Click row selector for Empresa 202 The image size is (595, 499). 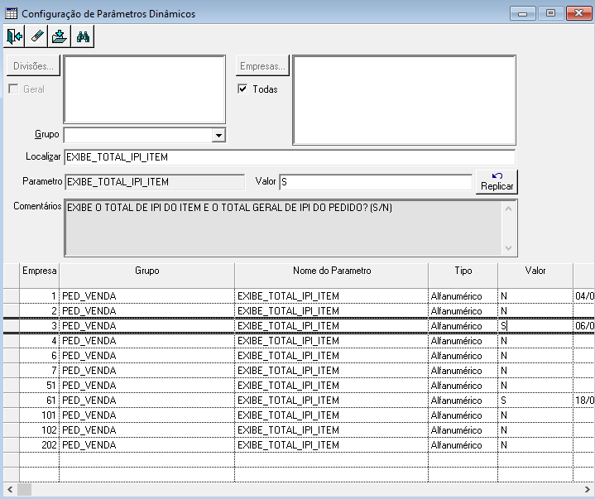(x=12, y=444)
